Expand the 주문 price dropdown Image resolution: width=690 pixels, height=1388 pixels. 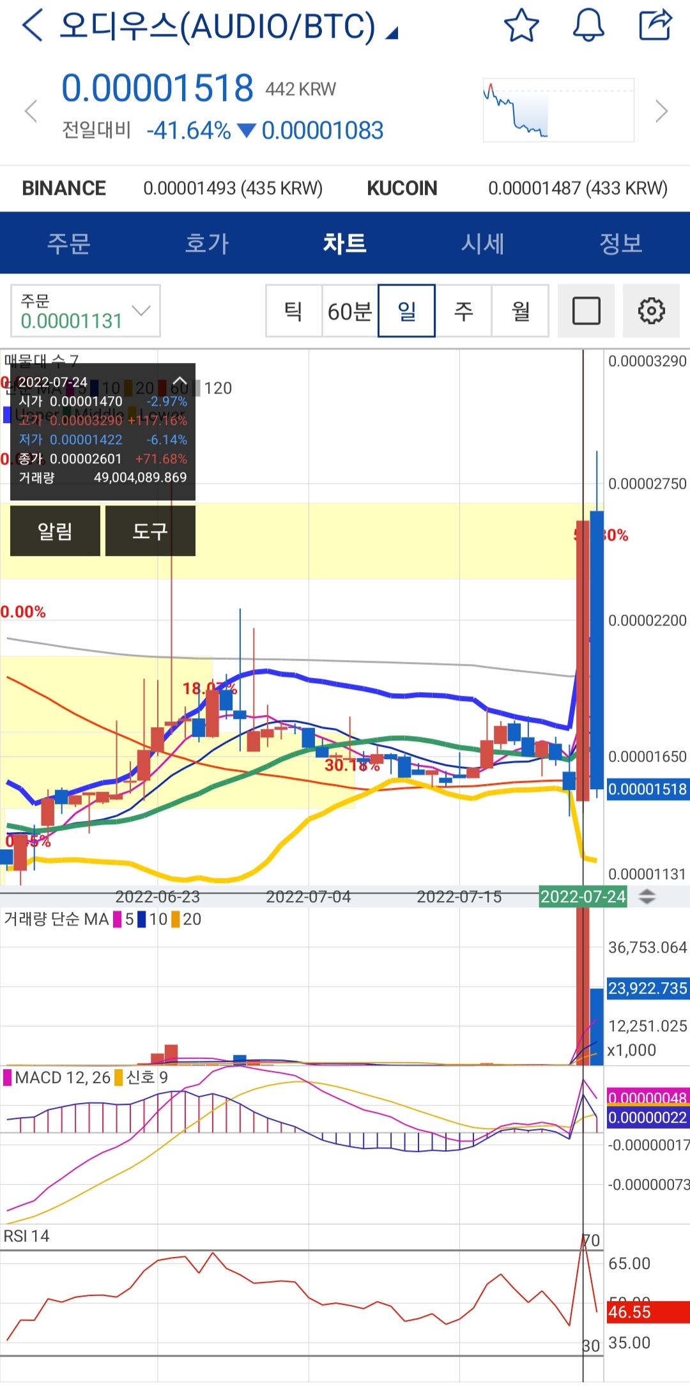[86, 311]
